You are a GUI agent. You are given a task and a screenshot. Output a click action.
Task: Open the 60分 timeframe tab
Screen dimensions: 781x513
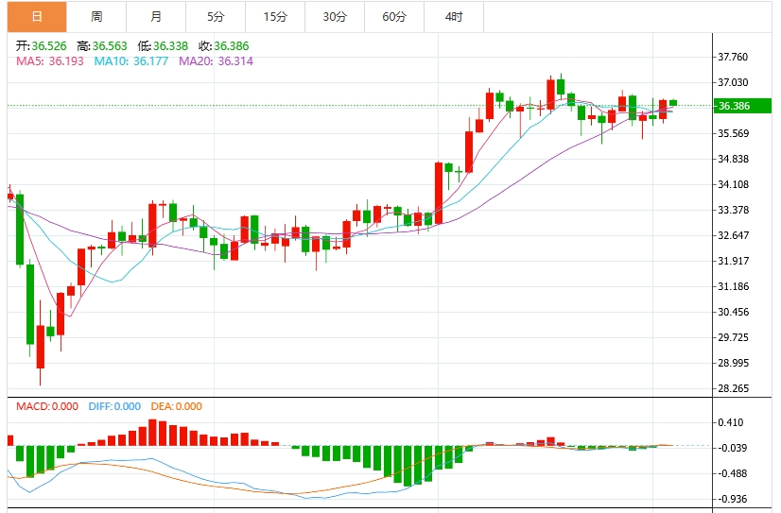click(x=394, y=17)
